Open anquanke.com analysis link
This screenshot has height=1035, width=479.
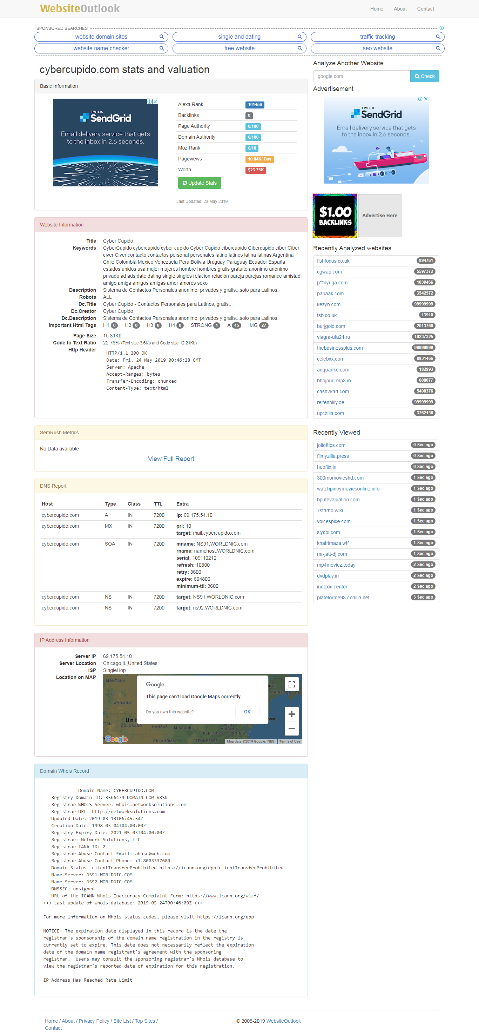(x=332, y=370)
